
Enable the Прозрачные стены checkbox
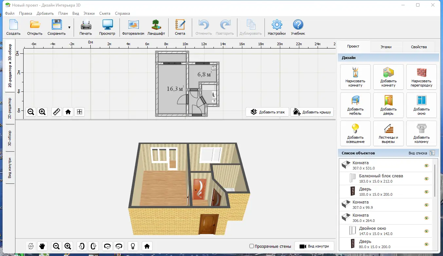click(x=251, y=246)
